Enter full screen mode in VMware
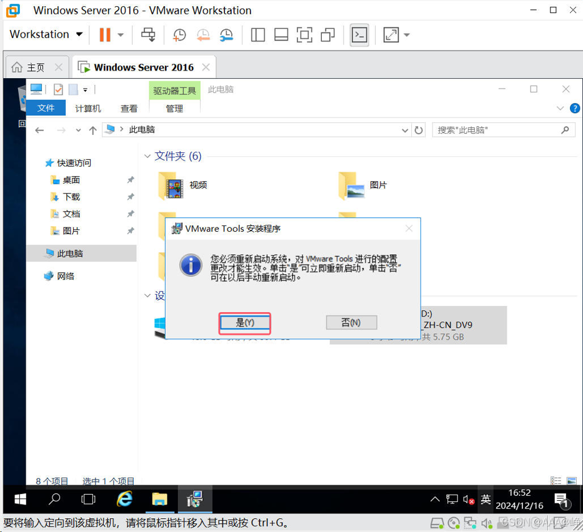This screenshot has height=532, width=583. pos(304,35)
